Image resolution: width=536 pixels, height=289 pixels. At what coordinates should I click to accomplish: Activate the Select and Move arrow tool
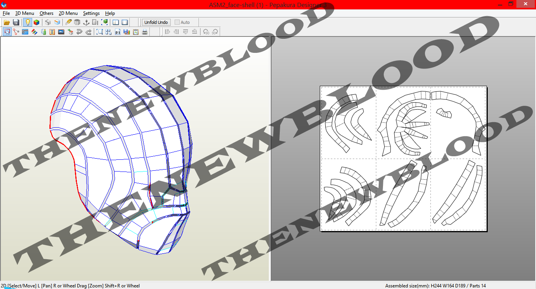[x=7, y=32]
